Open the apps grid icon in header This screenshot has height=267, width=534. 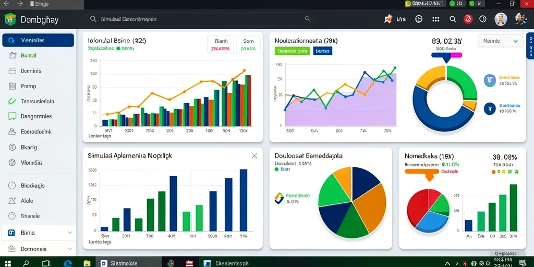click(435, 19)
